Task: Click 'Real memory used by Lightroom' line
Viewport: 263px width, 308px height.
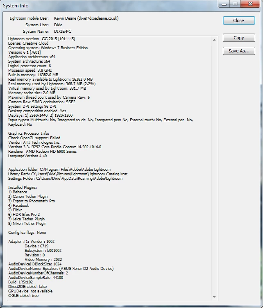Action: click(52, 84)
